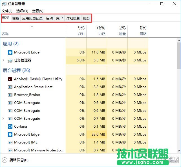The image size is (181, 167).
Task: Open the 文件(F) menu
Action: 7,11
